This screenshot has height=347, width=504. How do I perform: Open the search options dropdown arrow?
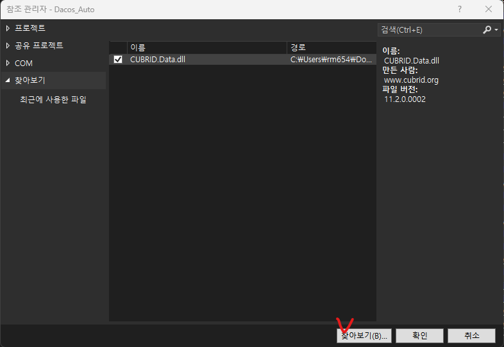click(496, 30)
